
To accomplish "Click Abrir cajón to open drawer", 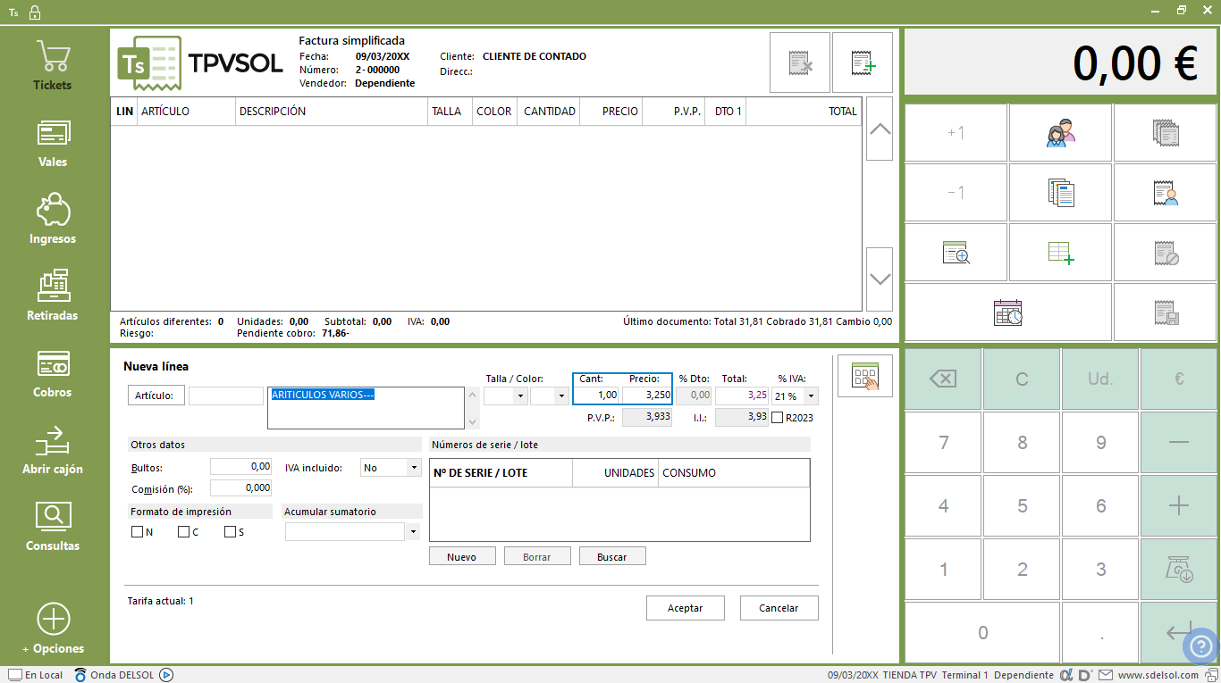I will (53, 450).
